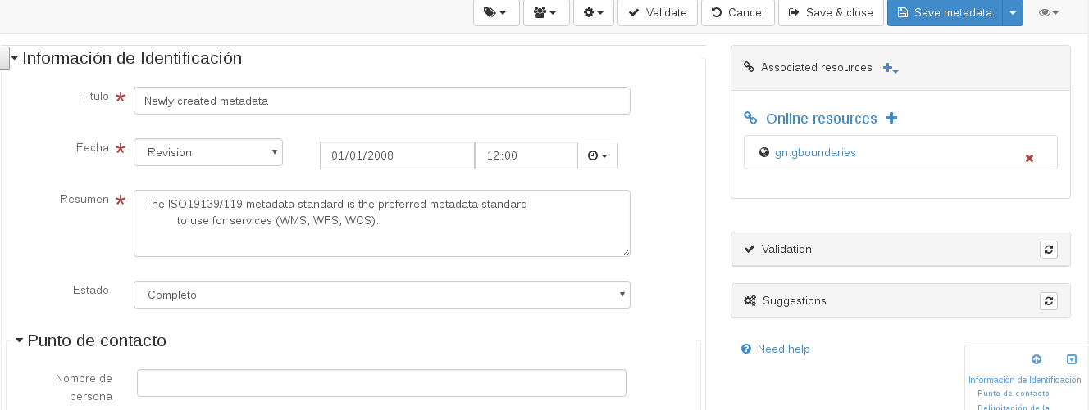Open the Fecha type Revision dropdown
This screenshot has height=410, width=1089.
tap(208, 152)
